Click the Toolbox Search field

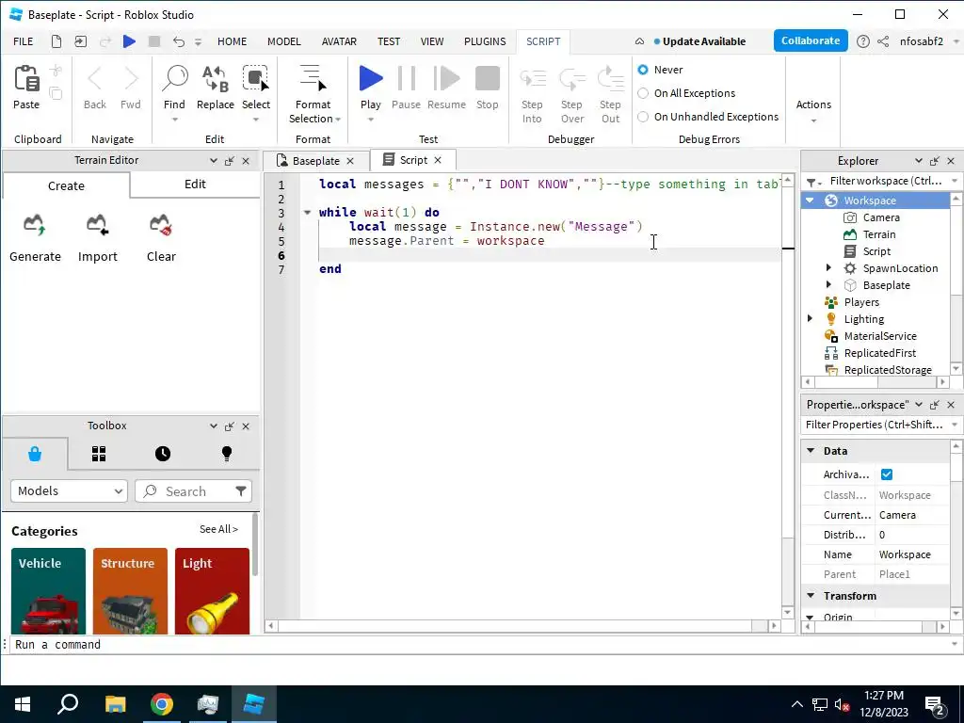pos(193,490)
